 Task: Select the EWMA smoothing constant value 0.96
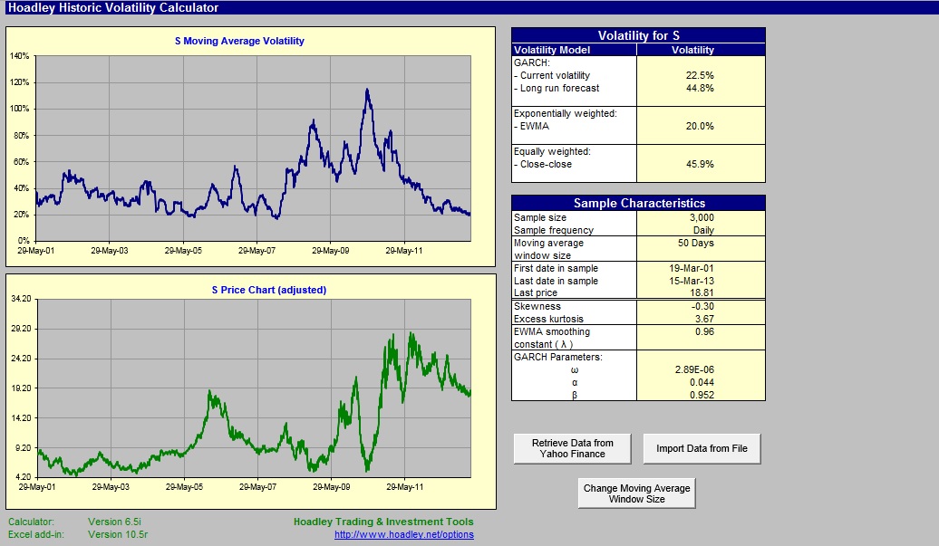[x=704, y=331]
